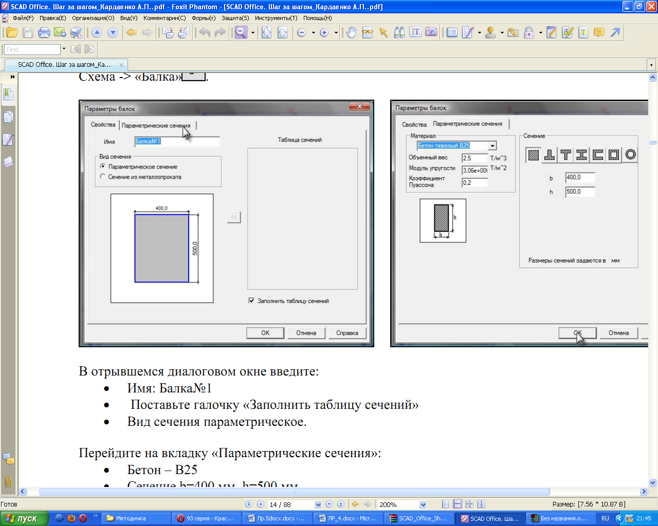Select the Hand tool
Viewport: 658px width, 526px height.
point(351,32)
